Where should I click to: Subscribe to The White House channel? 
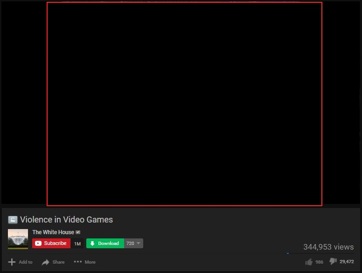51,244
